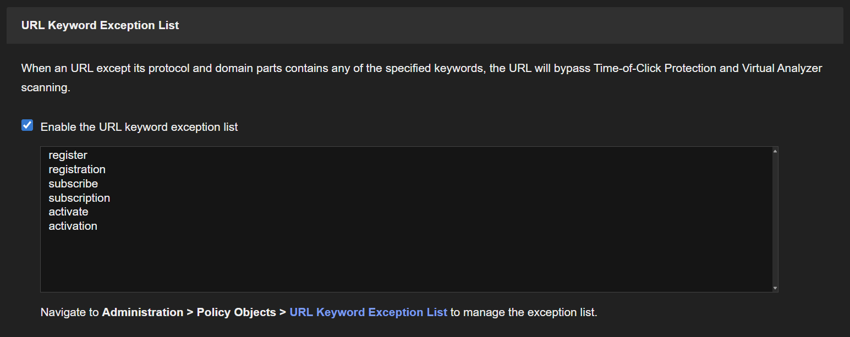The image size is (850, 337).
Task: Place cursor on the 'subscribe' keyword
Action: coord(73,184)
